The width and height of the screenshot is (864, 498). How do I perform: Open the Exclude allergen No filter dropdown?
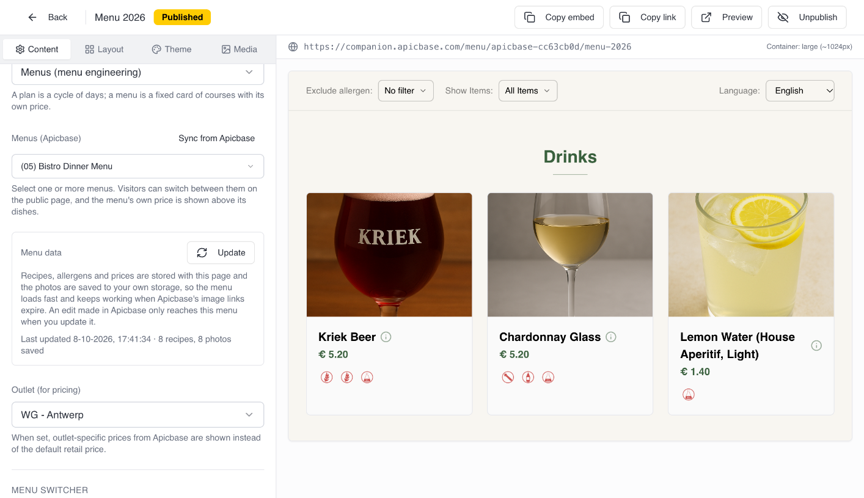pos(406,90)
